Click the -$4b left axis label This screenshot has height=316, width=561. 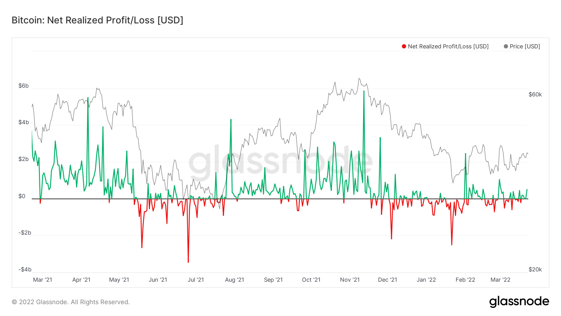pyautogui.click(x=25, y=270)
